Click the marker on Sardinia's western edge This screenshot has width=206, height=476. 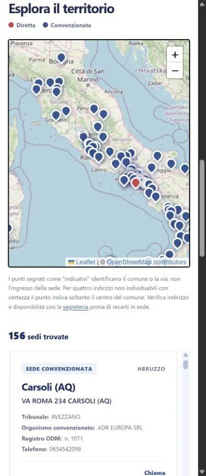10,228
